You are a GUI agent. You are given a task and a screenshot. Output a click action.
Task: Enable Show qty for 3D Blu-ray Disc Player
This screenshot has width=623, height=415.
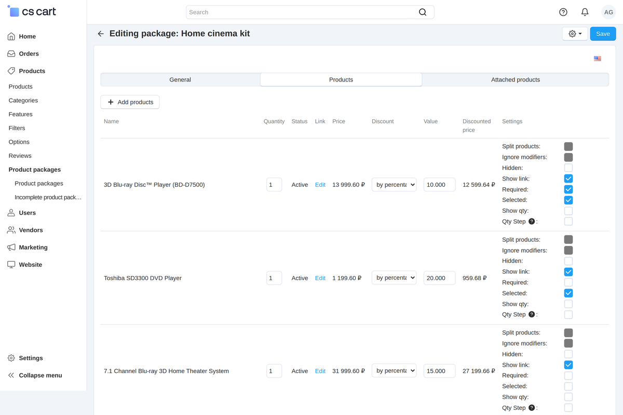point(568,211)
